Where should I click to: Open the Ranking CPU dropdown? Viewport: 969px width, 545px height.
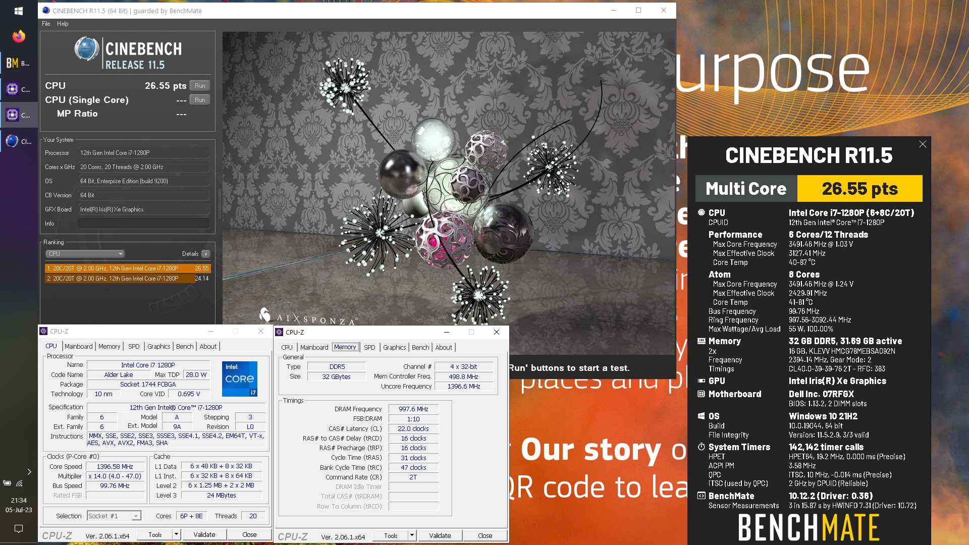pos(84,254)
